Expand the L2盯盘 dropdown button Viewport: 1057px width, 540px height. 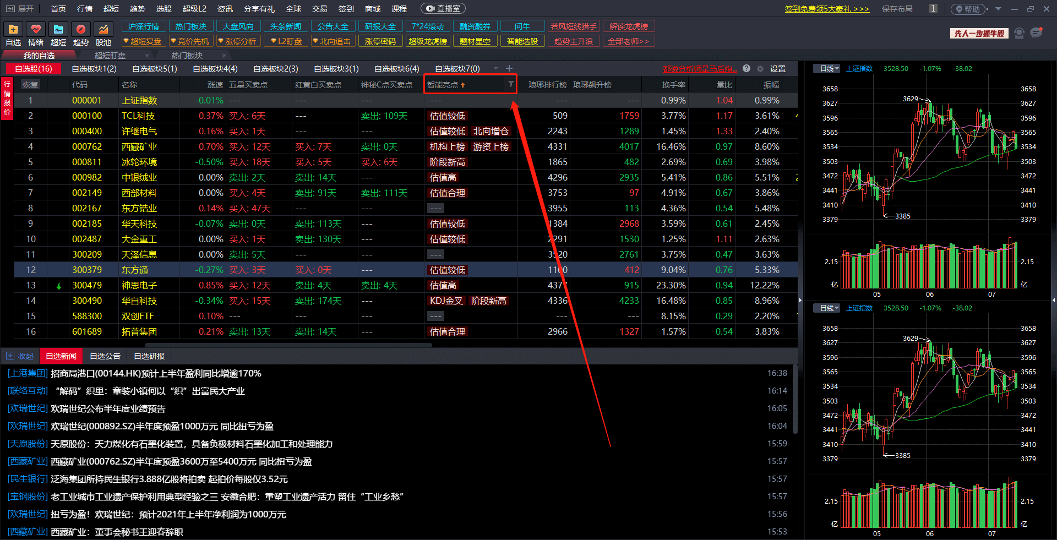coord(286,41)
